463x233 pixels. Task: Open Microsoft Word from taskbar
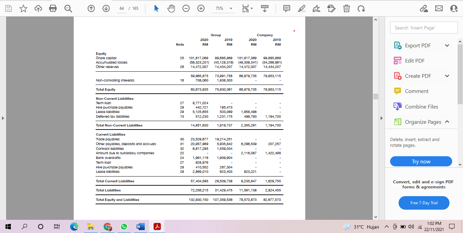point(140,227)
